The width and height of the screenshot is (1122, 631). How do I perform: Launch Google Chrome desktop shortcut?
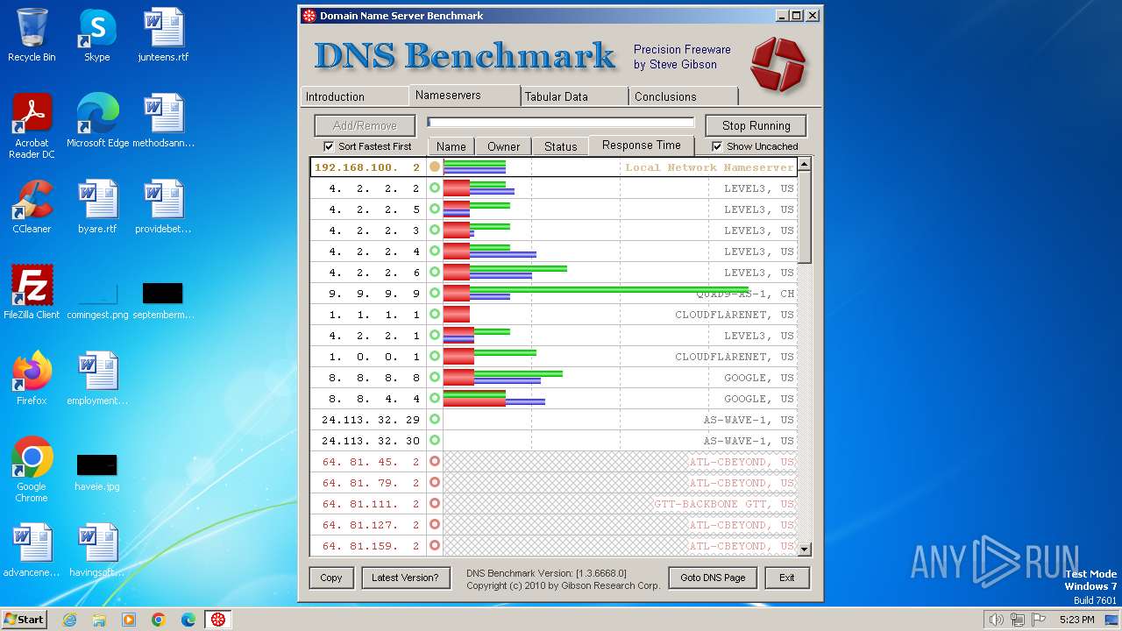coord(32,470)
